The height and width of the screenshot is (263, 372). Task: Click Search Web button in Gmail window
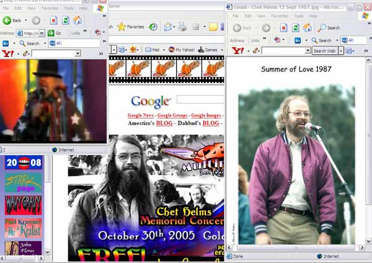point(324,51)
